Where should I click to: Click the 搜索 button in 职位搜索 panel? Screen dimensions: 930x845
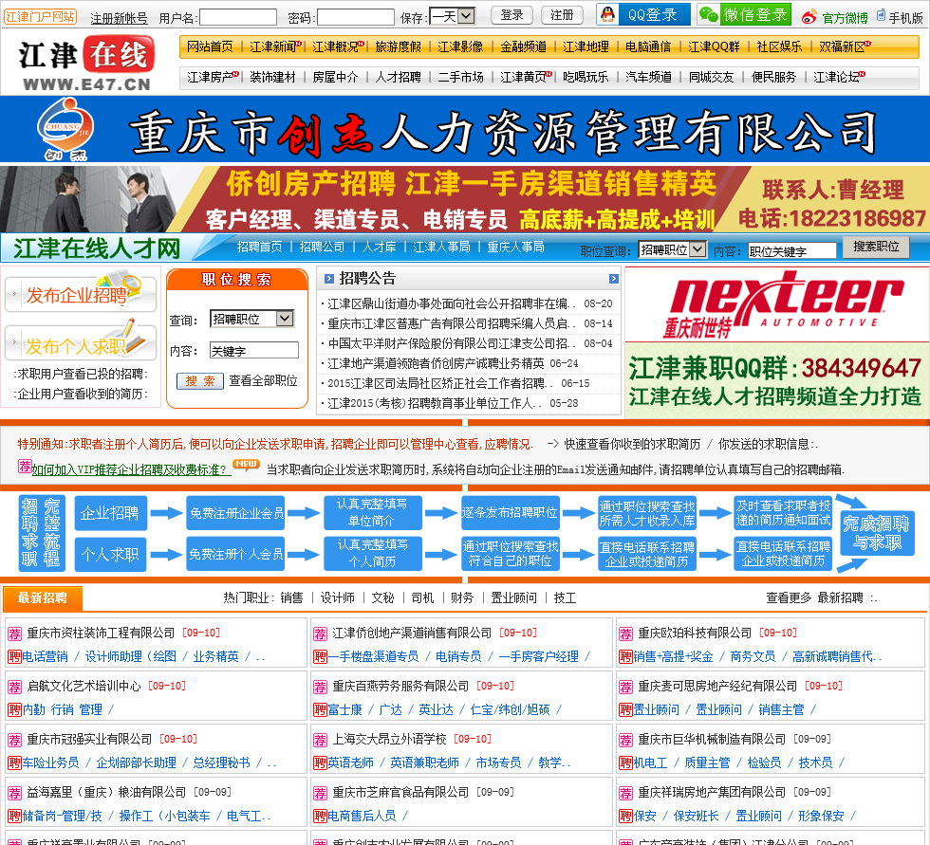click(200, 381)
